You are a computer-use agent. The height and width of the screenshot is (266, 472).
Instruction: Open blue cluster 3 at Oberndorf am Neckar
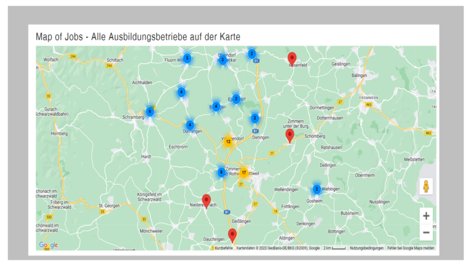coord(222,60)
